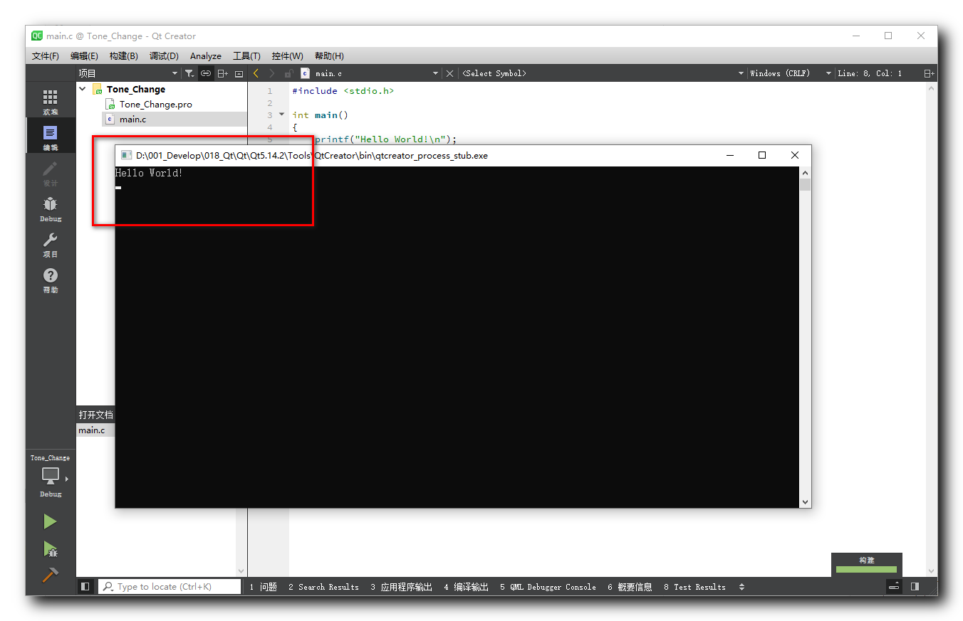Click the file lock icon in editor toolbar
Image resolution: width=963 pixels, height=621 pixels.
click(x=288, y=73)
